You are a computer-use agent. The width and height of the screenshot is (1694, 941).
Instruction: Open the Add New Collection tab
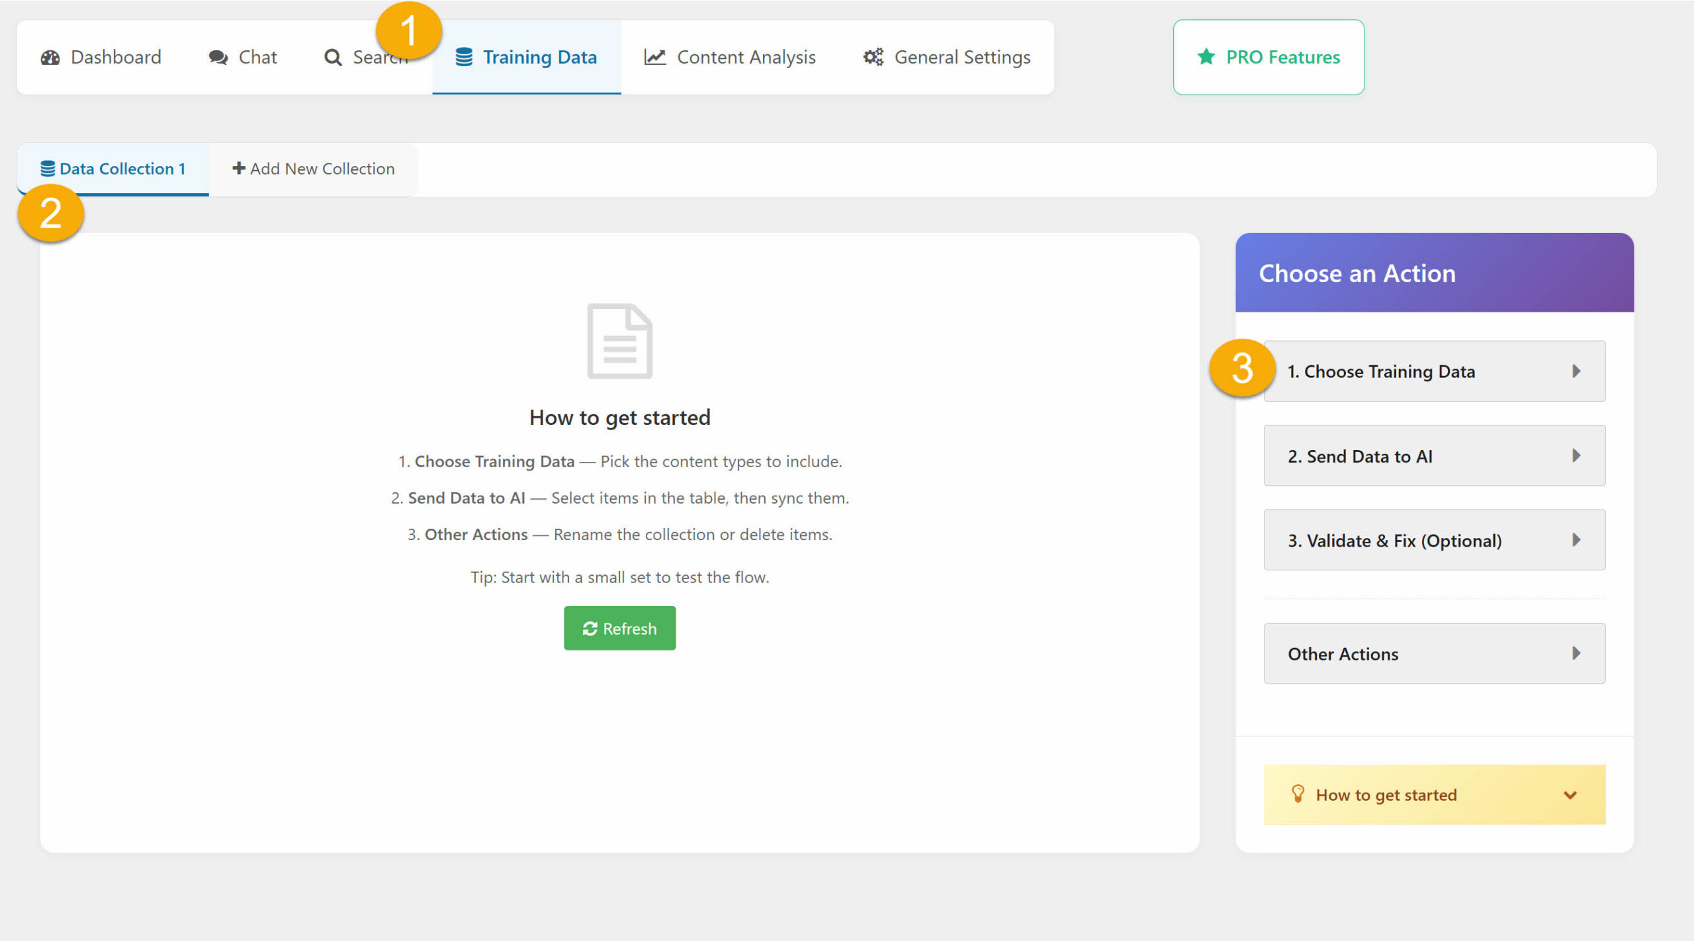tap(313, 169)
